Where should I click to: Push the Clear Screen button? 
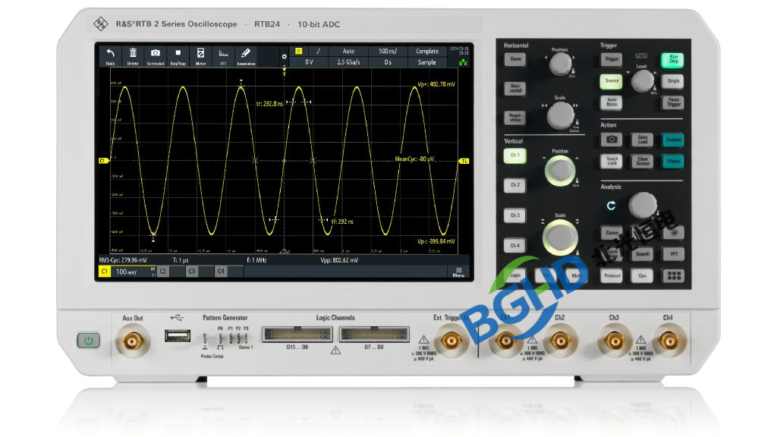click(643, 161)
